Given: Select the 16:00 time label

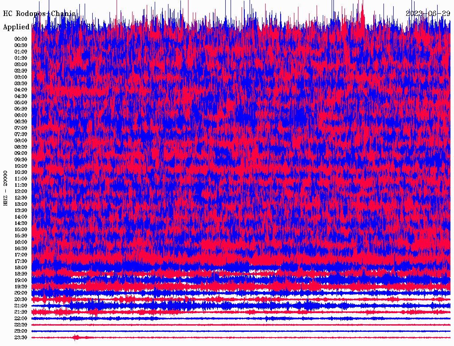Looking at the screenshot, I should [x=21, y=242].
